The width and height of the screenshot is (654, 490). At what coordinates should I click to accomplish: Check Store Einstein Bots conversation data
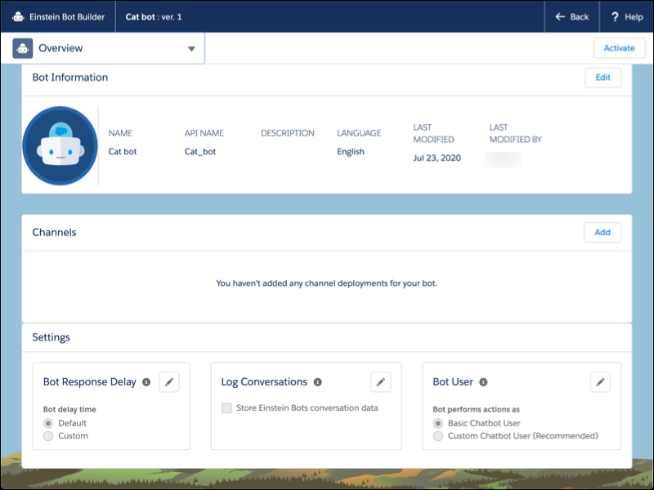point(226,408)
